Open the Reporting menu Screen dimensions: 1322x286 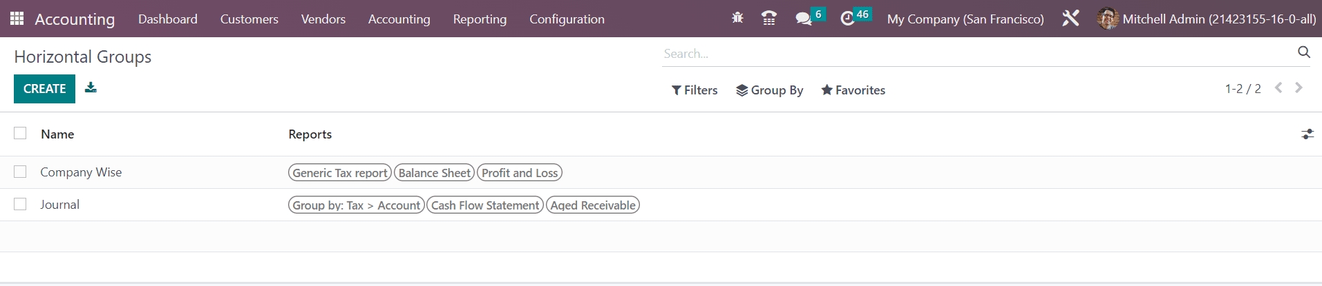tap(480, 19)
